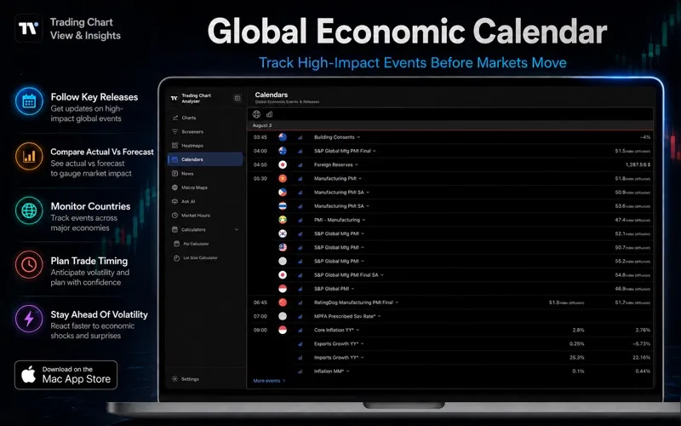Click the Monitor Countries globe icon
This screenshot has height=426, width=681.
click(x=29, y=210)
